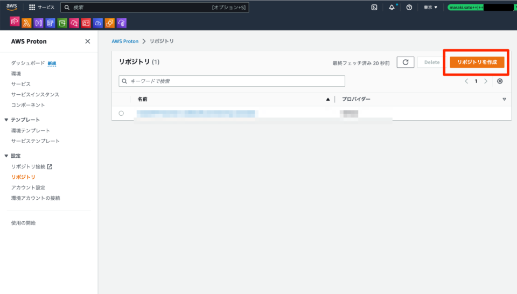517x294 pixels.
Task: Open the notifications bell icon
Action: [392, 7]
